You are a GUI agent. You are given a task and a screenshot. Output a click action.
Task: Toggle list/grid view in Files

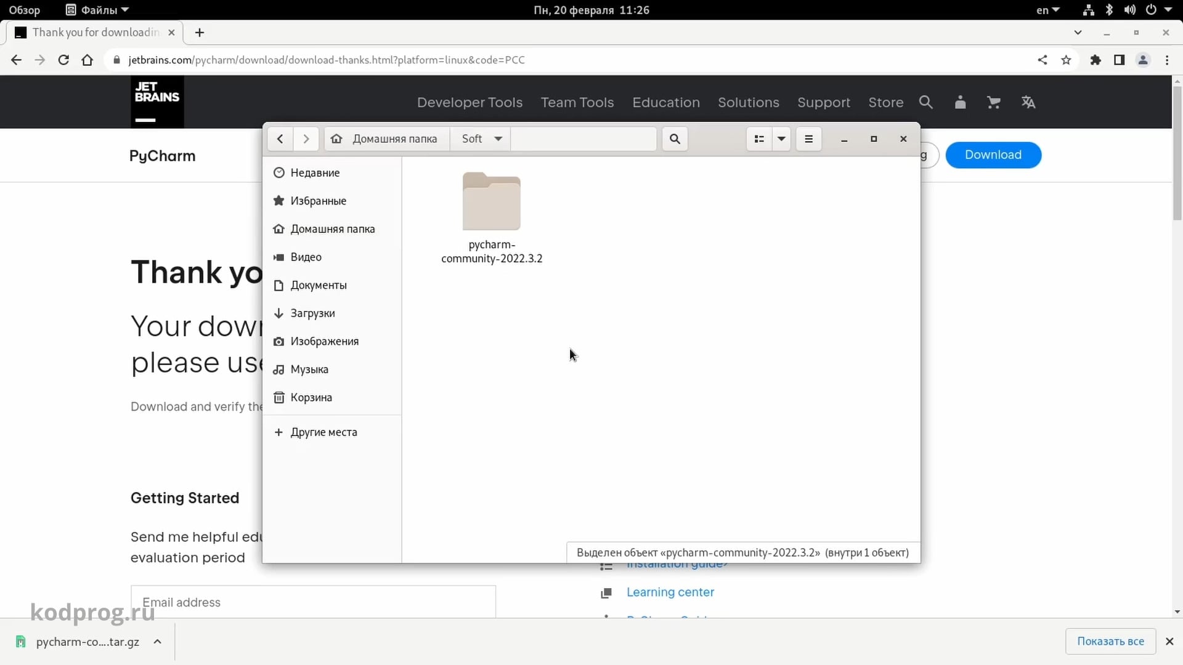click(x=759, y=139)
